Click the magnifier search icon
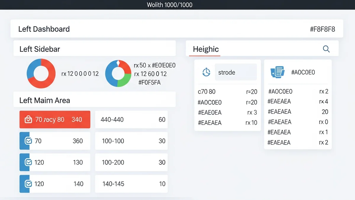355x200 pixels. click(326, 49)
